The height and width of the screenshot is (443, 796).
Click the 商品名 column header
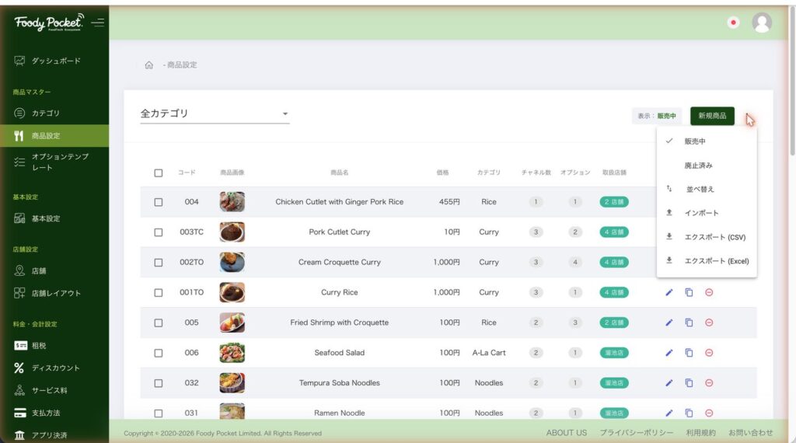[x=339, y=173]
